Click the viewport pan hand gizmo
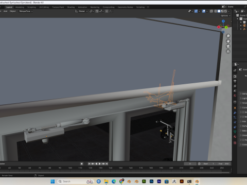 [x=228, y=41]
